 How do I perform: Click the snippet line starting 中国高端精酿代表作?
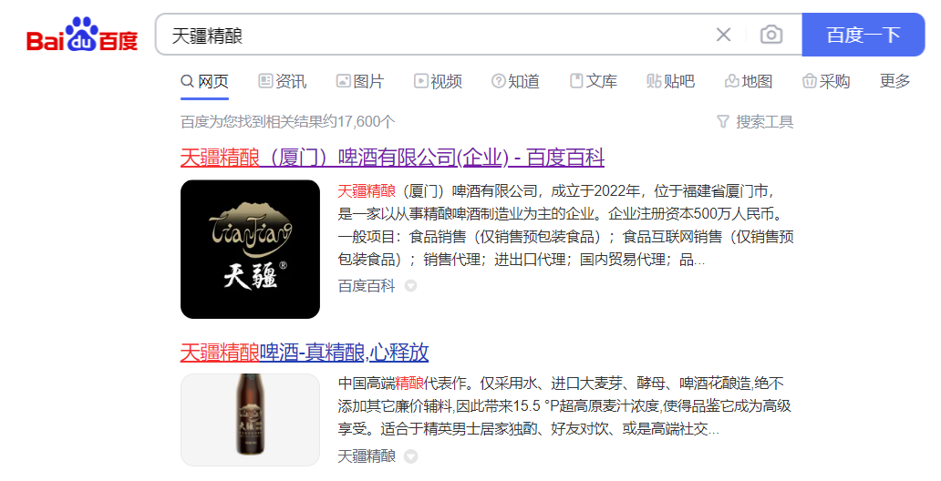coord(561,384)
